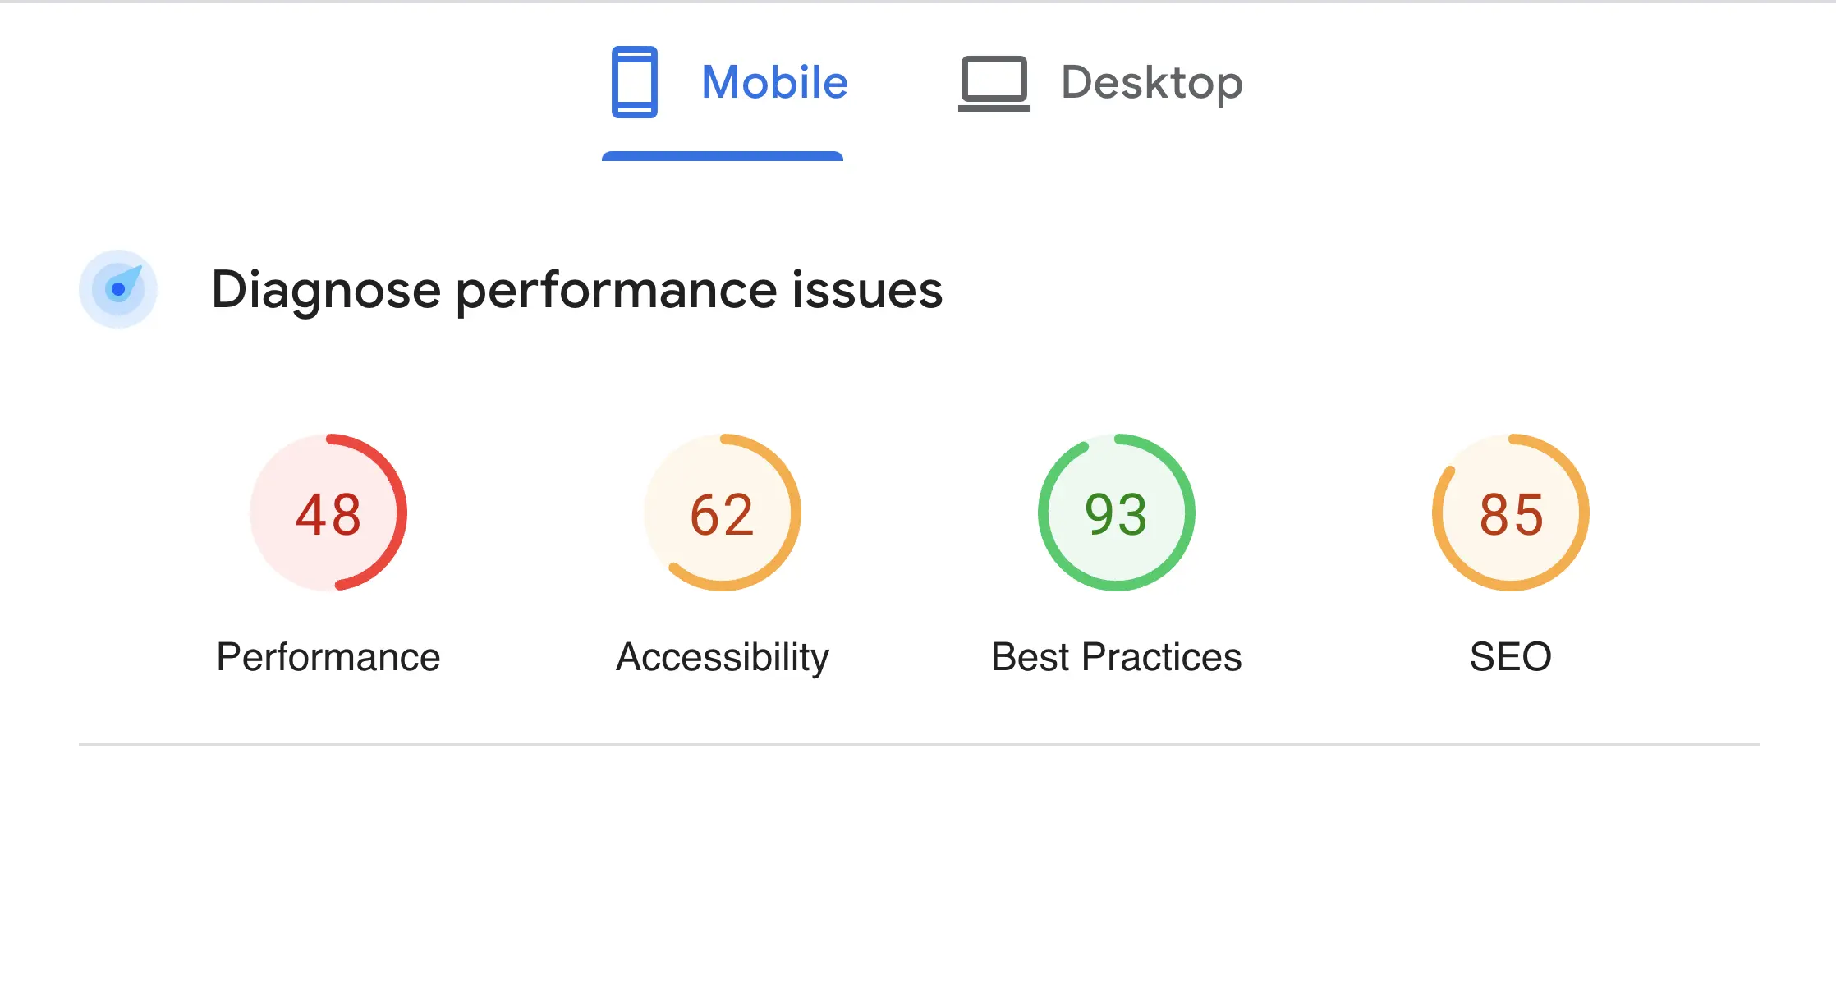
Task: Click the Performance category label
Action: 328,657
